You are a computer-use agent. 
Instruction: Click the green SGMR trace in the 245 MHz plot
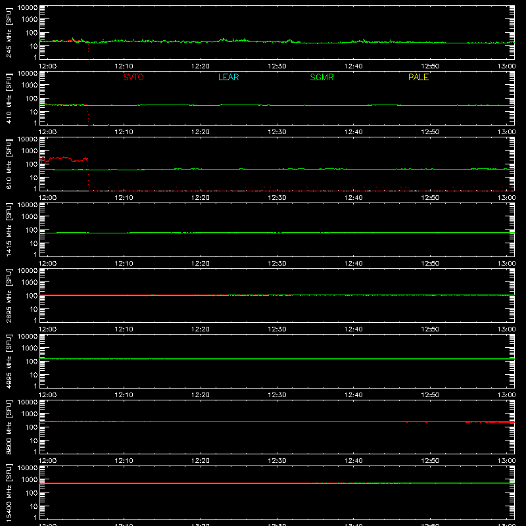point(277,41)
